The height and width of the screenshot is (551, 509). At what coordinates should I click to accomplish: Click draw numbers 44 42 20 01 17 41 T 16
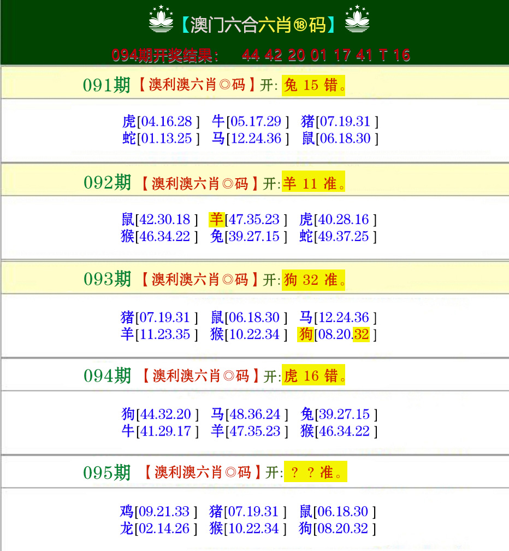(x=325, y=55)
